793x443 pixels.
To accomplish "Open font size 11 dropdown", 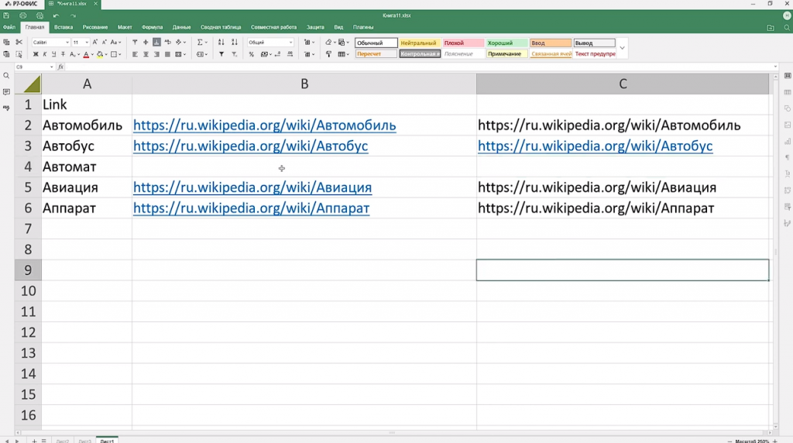I will click(87, 43).
